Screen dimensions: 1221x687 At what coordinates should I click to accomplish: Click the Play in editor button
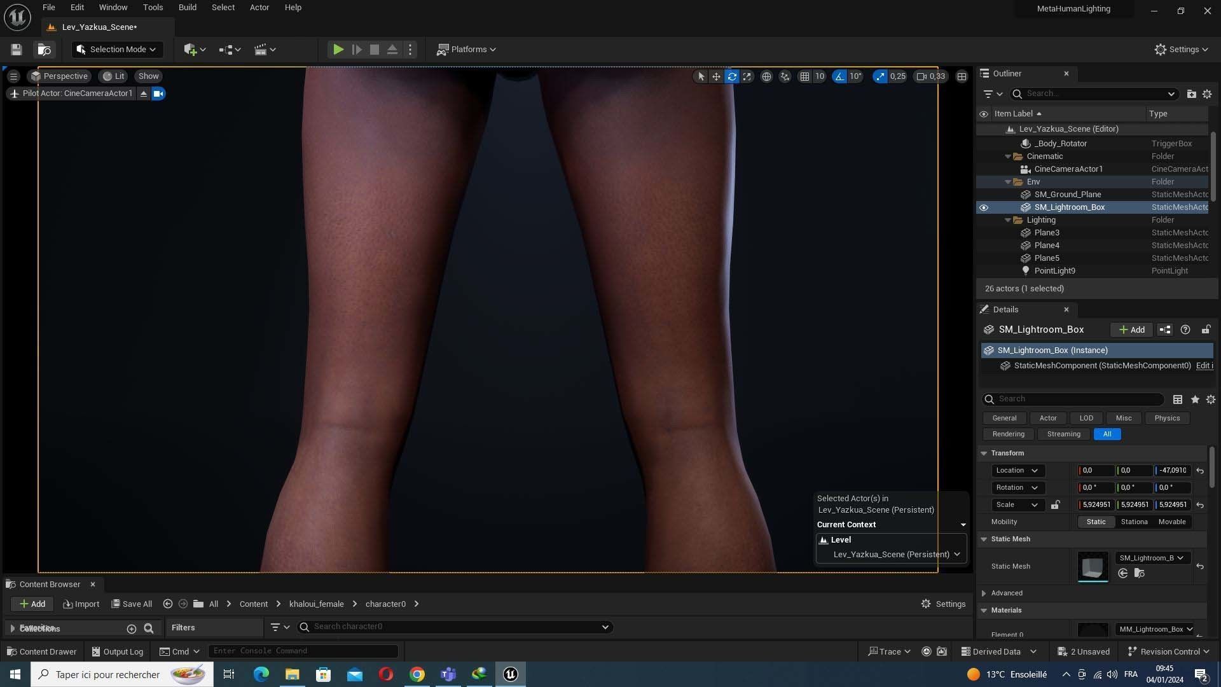(338, 50)
